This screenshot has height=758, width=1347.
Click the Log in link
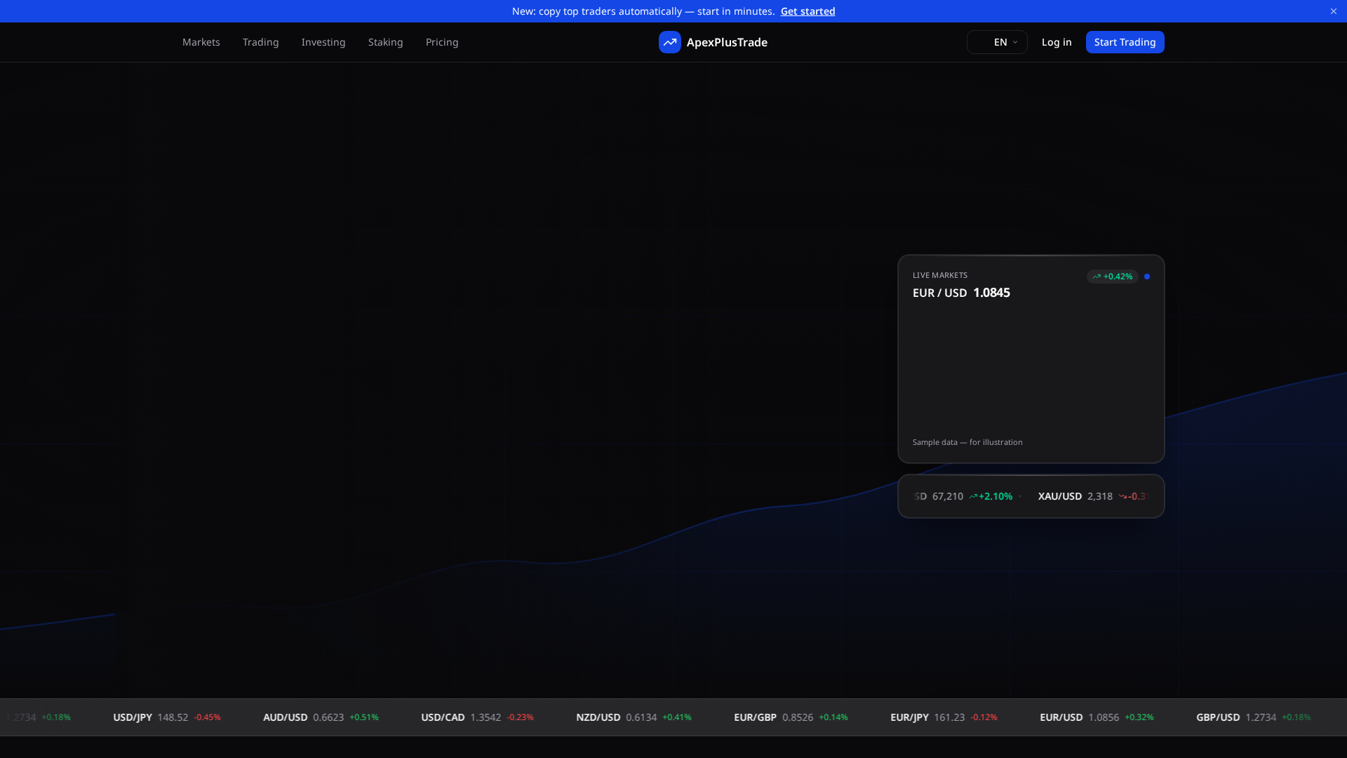1057,42
